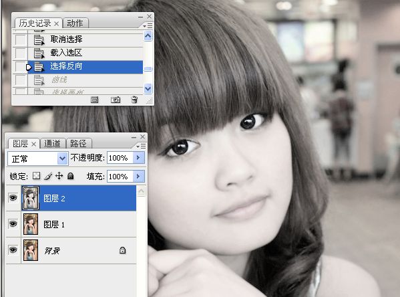Expand opacity 不透明度 slider arrow

pos(138,158)
